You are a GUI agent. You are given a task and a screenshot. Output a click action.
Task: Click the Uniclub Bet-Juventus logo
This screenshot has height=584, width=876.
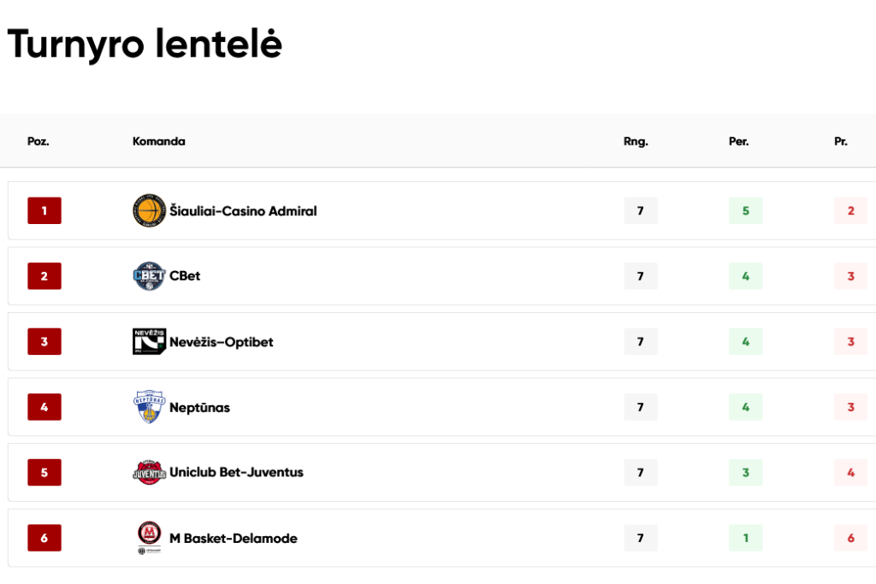click(x=149, y=472)
